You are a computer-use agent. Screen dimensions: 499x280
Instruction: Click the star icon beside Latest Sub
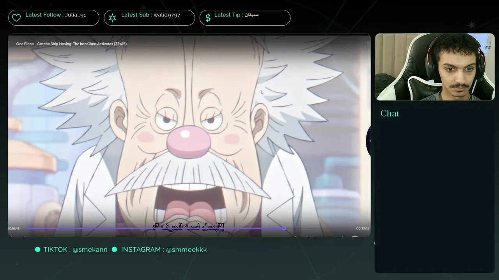[112, 18]
